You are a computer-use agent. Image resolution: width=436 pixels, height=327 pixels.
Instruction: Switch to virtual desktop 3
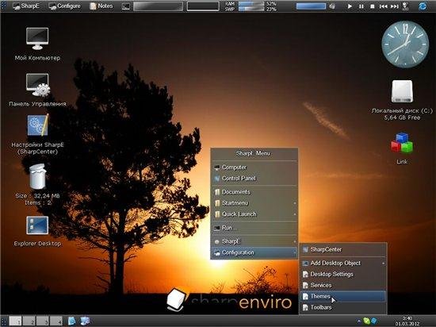tap(43, 321)
